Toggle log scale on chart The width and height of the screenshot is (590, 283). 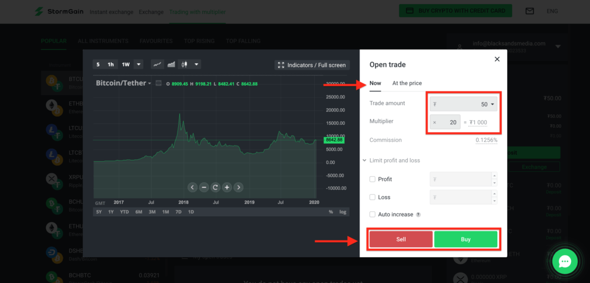coord(343,212)
